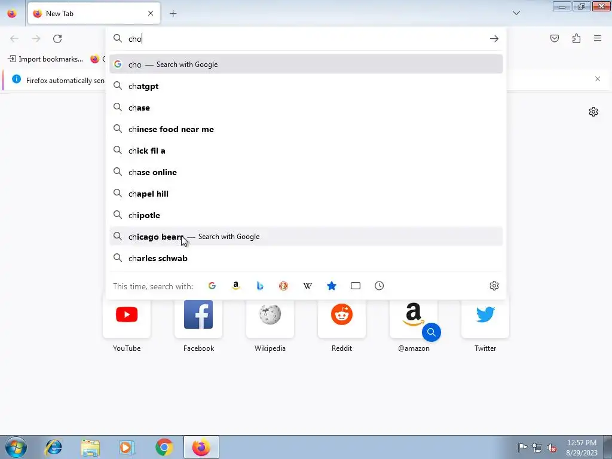Select the 'chase online' suggestion
This screenshot has height=459, width=612.
[305, 172]
